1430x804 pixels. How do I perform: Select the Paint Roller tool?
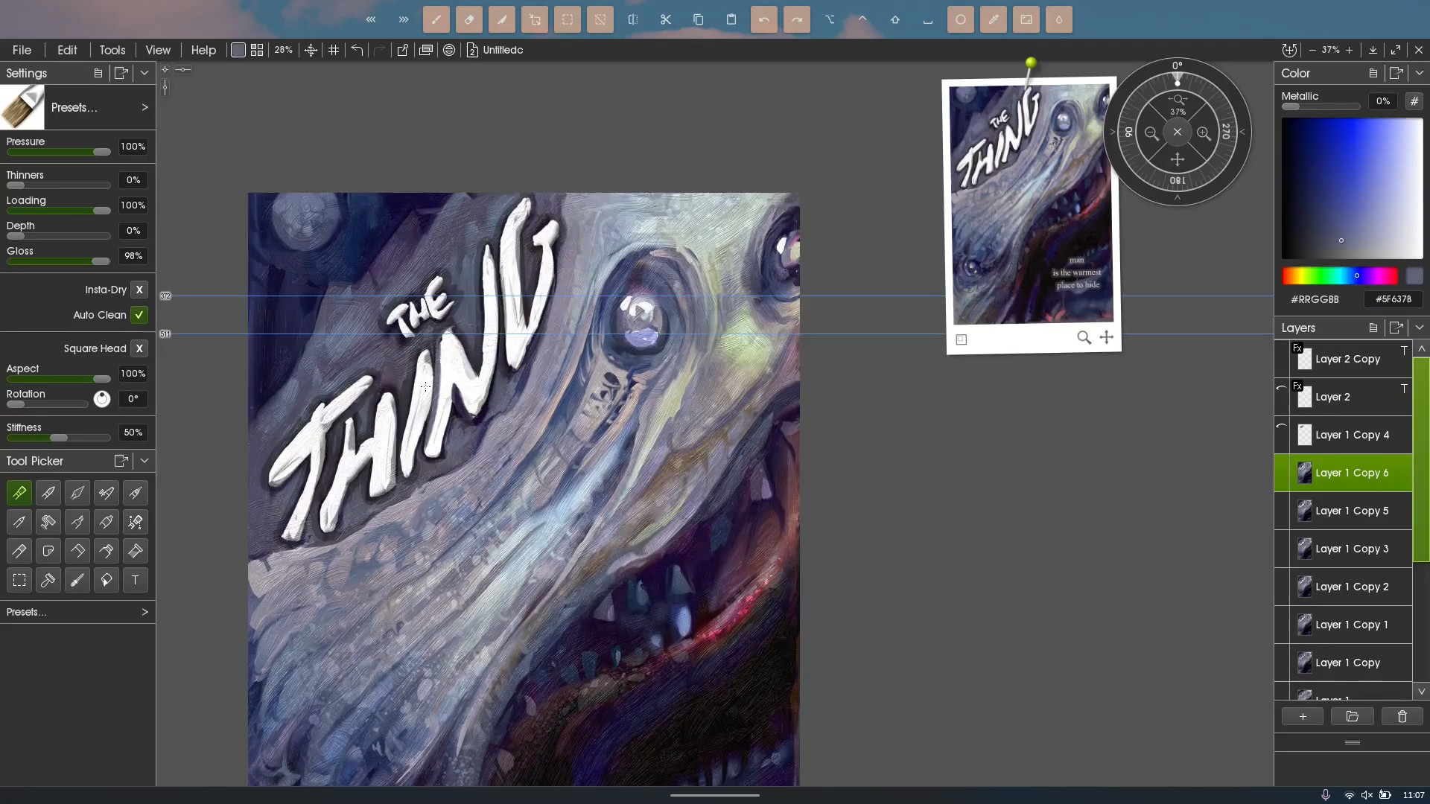(48, 522)
